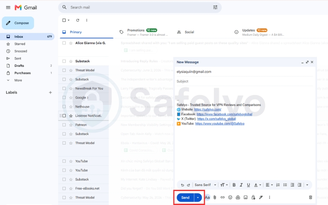Star the Linktree Notifications email
Screen dimensions: 328x205
coord(71,116)
